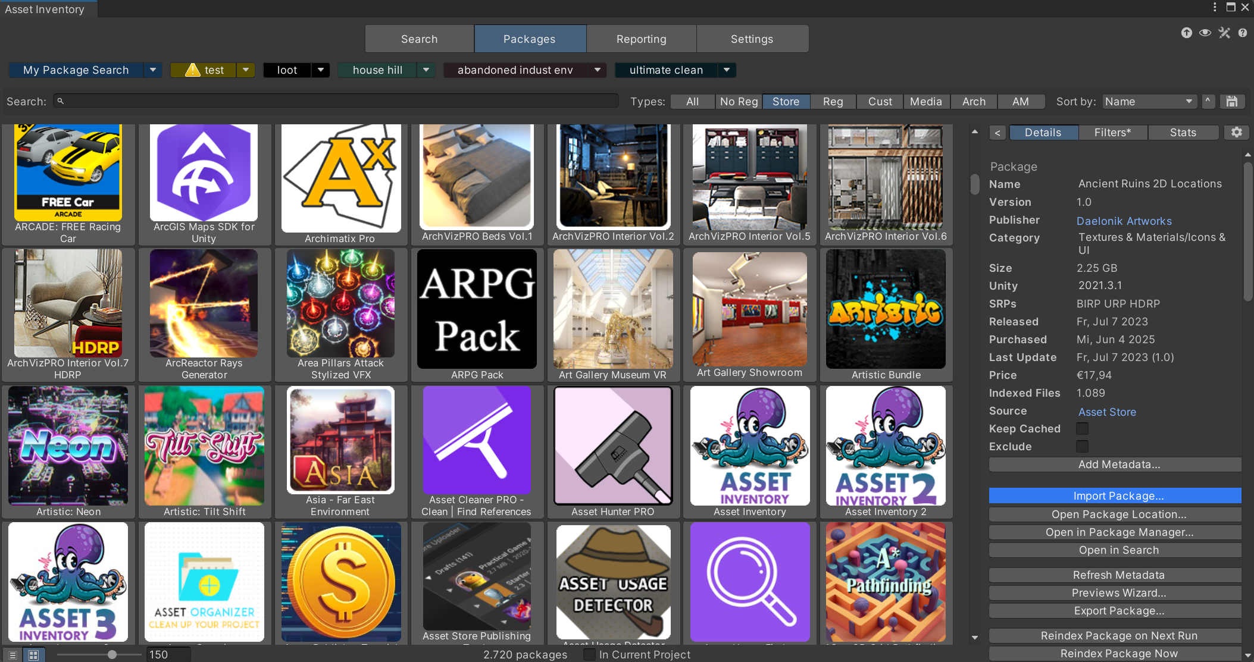Select the ArcGIS Maps SDK package
The height and width of the screenshot is (662, 1254).
[x=204, y=184]
